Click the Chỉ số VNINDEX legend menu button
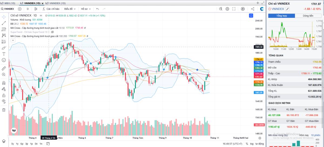Viewport: 324px width, 147px height. click(41, 16)
